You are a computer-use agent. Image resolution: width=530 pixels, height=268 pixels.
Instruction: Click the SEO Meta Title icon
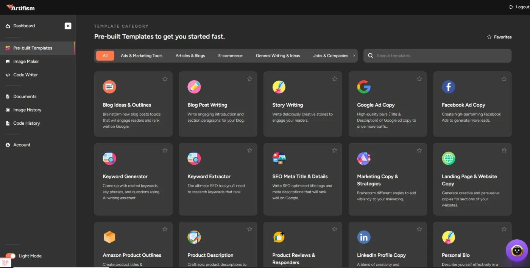click(x=279, y=158)
